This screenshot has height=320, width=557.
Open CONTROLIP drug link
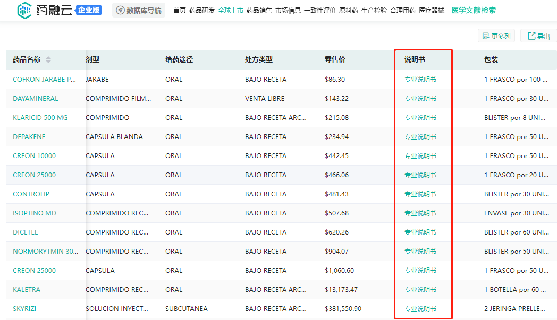click(31, 194)
